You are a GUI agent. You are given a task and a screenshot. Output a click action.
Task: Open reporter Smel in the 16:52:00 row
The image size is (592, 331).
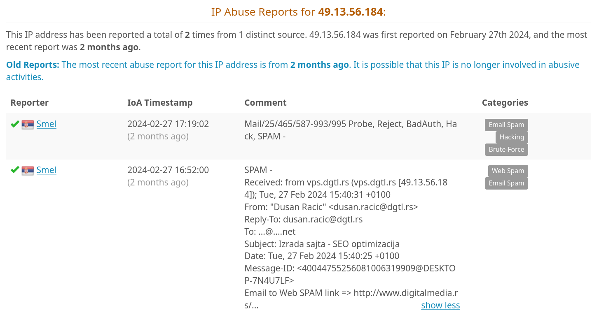[x=46, y=170]
